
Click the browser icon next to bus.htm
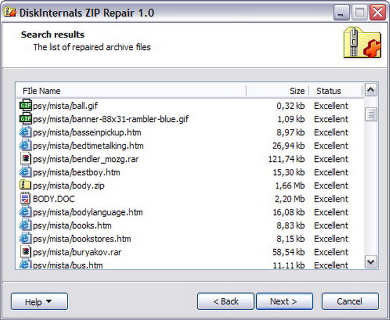click(x=25, y=264)
